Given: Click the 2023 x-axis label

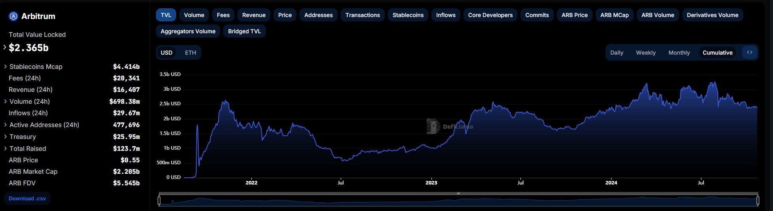Looking at the screenshot, I should click(431, 182).
